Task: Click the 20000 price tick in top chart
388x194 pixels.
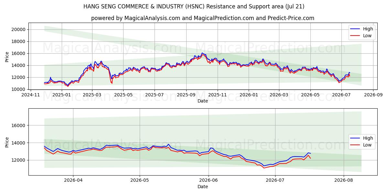Action: click(x=19, y=29)
